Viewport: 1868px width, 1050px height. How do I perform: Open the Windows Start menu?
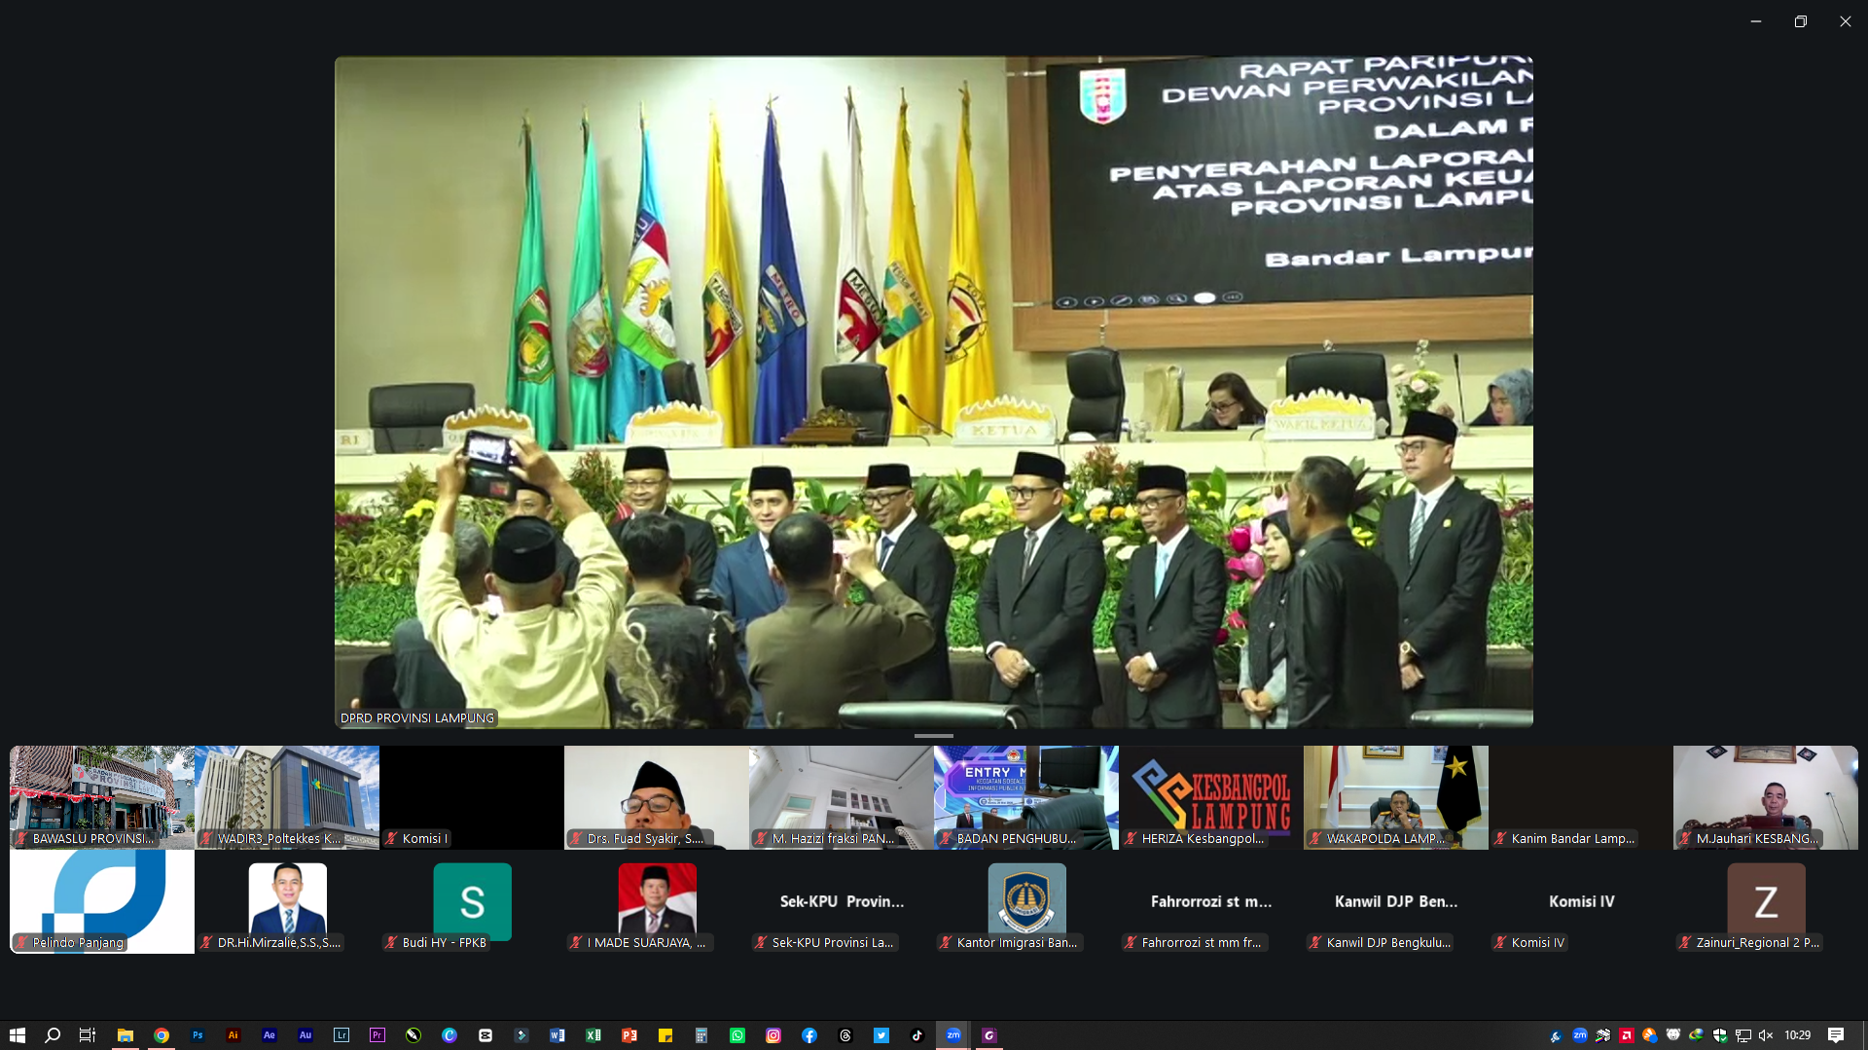point(17,1035)
